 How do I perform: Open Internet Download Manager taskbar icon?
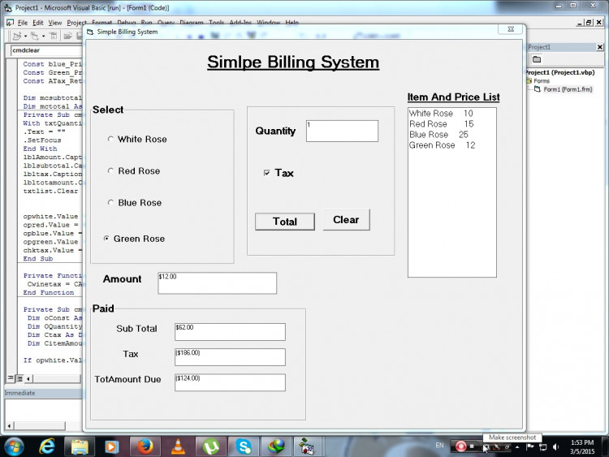pyautogui.click(x=276, y=447)
